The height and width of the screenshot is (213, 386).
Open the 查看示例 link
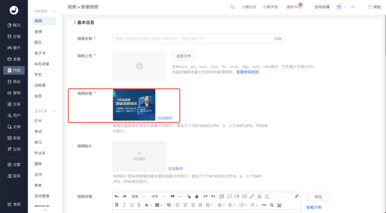[x=314, y=207]
